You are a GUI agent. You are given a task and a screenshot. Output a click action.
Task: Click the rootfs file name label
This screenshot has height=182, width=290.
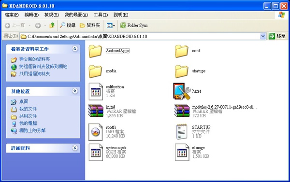[111, 127]
